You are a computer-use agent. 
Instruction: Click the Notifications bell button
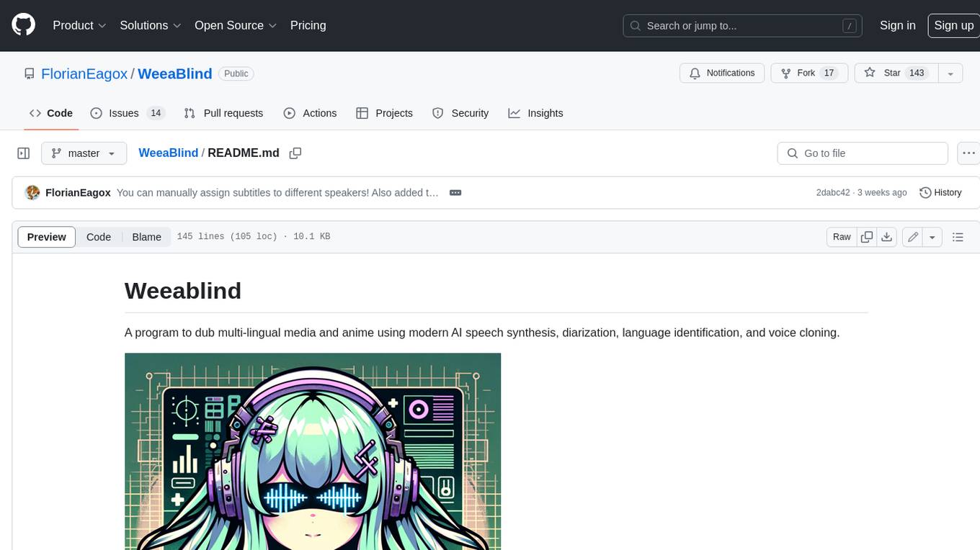click(722, 73)
